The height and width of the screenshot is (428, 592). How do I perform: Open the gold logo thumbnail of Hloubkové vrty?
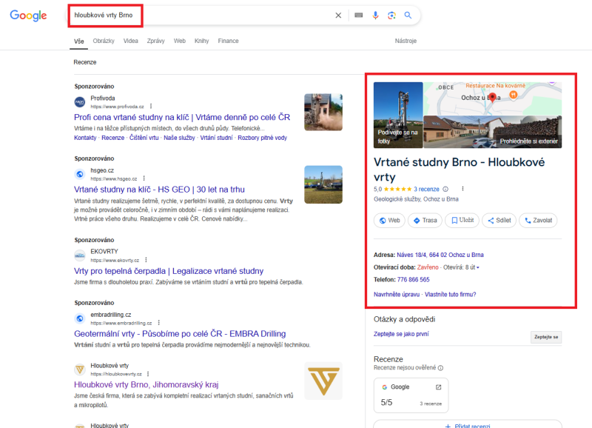[x=323, y=381]
